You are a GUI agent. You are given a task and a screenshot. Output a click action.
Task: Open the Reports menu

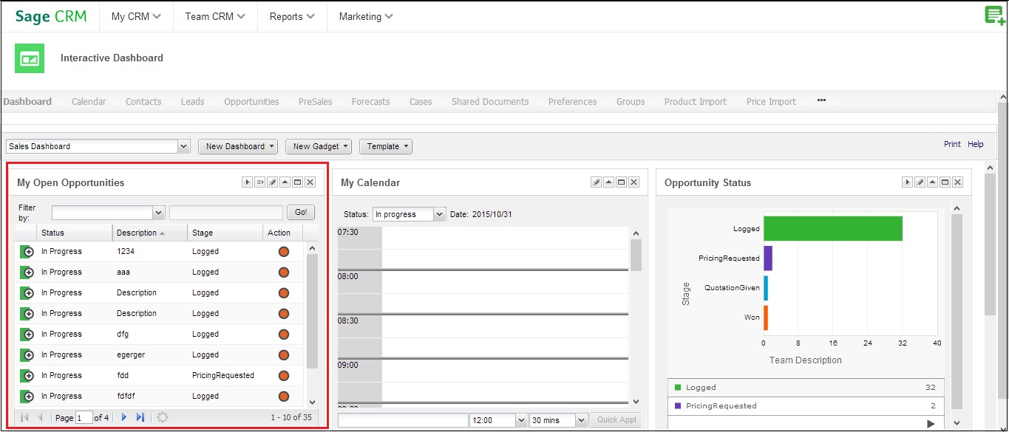(x=292, y=16)
